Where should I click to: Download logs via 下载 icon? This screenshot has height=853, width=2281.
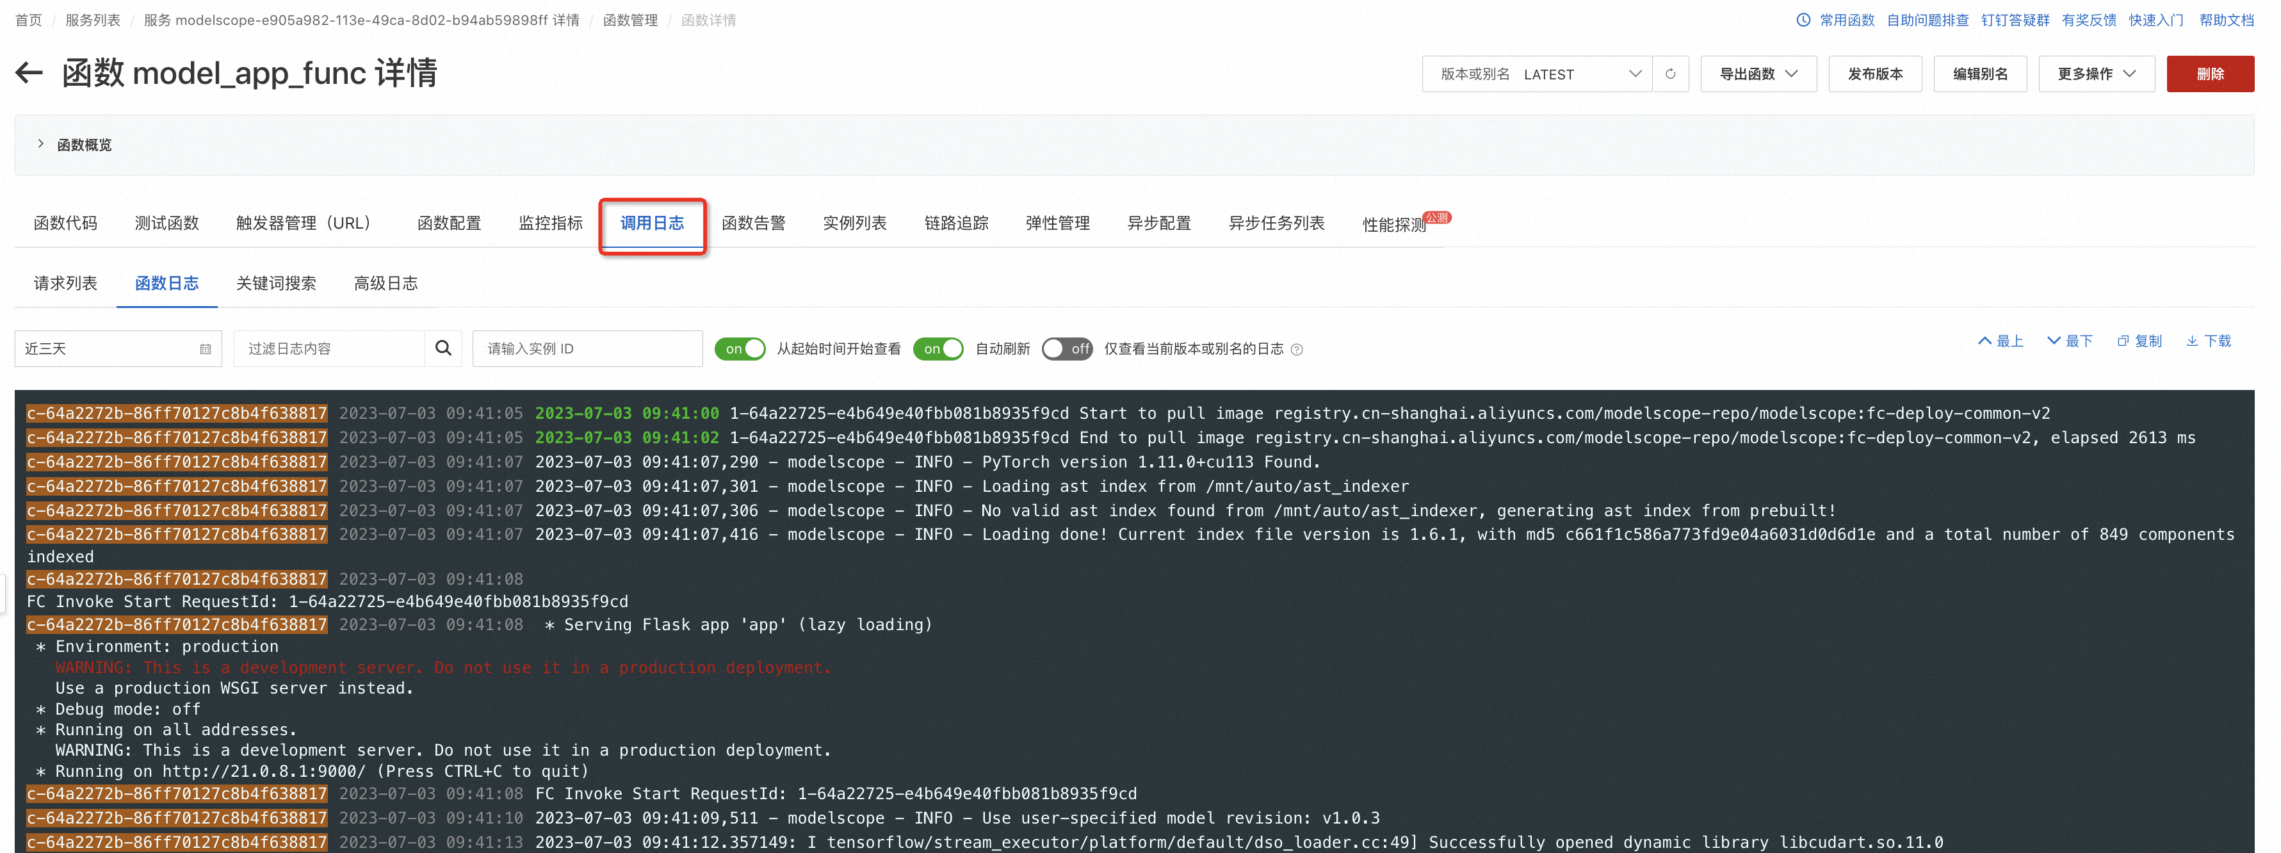point(2209,341)
